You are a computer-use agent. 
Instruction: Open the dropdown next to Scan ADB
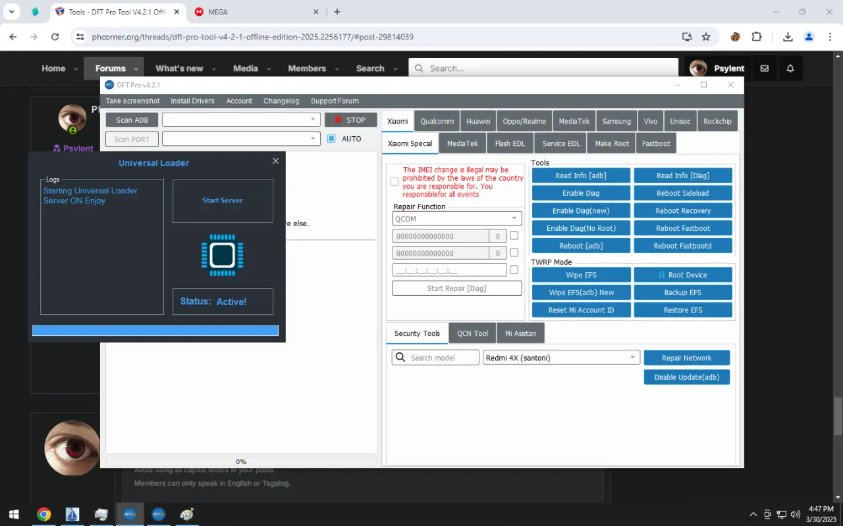coord(241,120)
